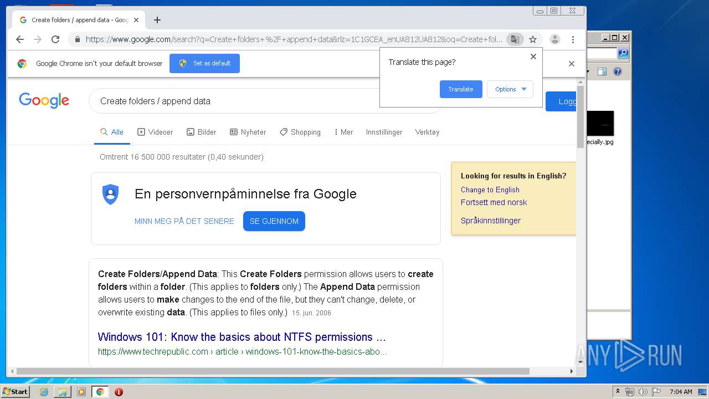This screenshot has height=399, width=709.
Task: Select the black .jpg thumbnail in background window
Action: click(600, 124)
